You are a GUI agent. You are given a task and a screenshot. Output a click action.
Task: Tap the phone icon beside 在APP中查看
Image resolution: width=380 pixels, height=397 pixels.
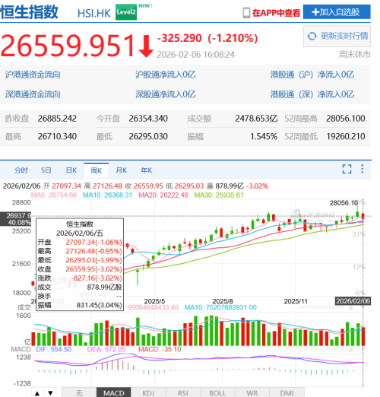[246, 13]
